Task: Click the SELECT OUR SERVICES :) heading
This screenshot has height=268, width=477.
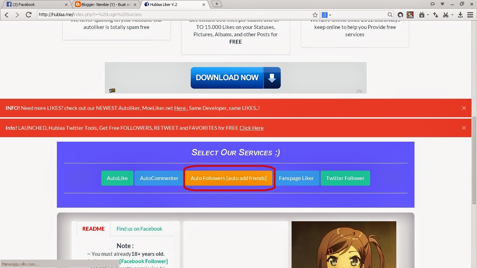Action: pyautogui.click(x=236, y=152)
